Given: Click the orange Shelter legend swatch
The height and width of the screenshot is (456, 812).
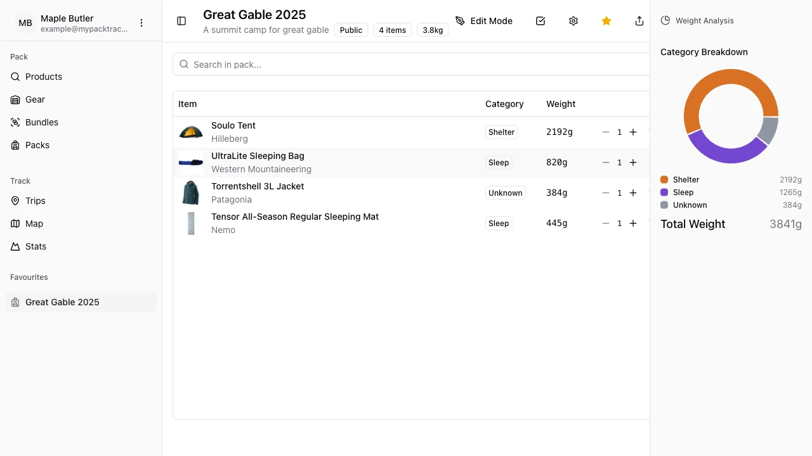Looking at the screenshot, I should point(664,180).
